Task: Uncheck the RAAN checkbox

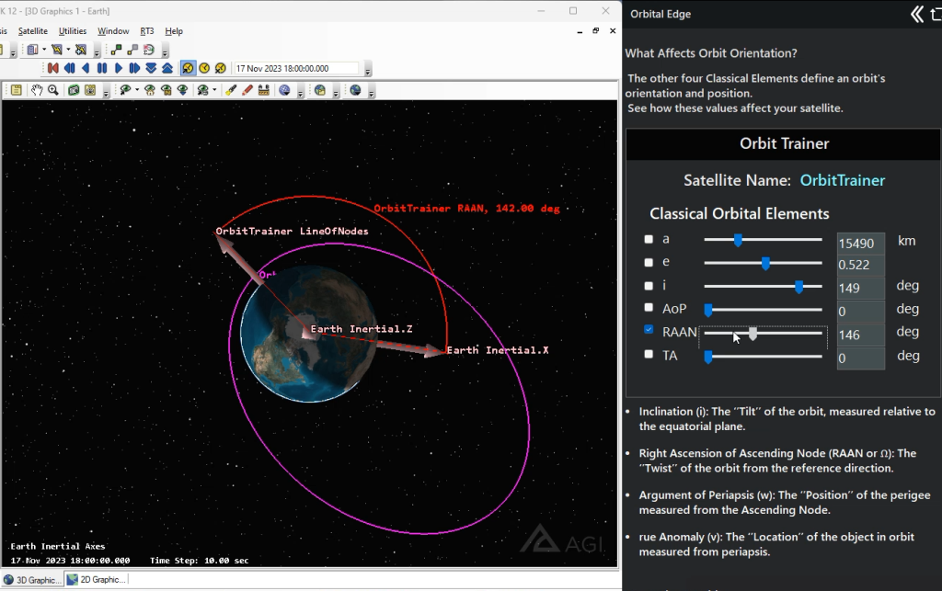Action: pos(649,330)
